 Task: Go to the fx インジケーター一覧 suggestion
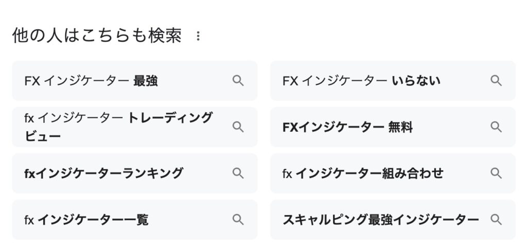tap(86, 220)
